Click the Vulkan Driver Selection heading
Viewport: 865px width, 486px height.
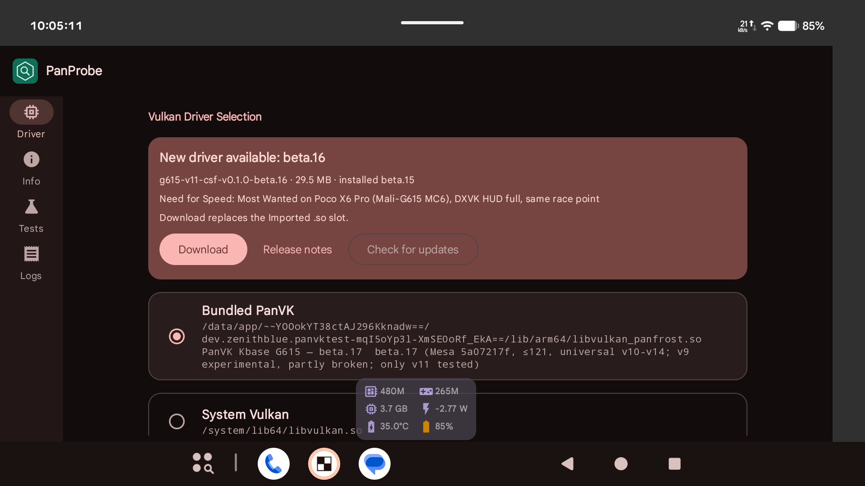click(205, 117)
